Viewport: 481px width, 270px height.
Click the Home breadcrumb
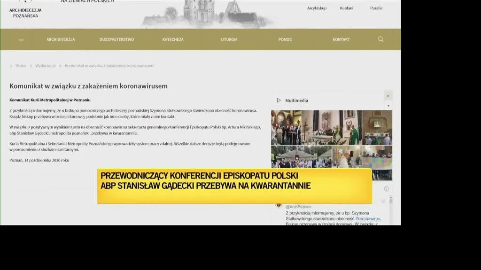point(21,66)
